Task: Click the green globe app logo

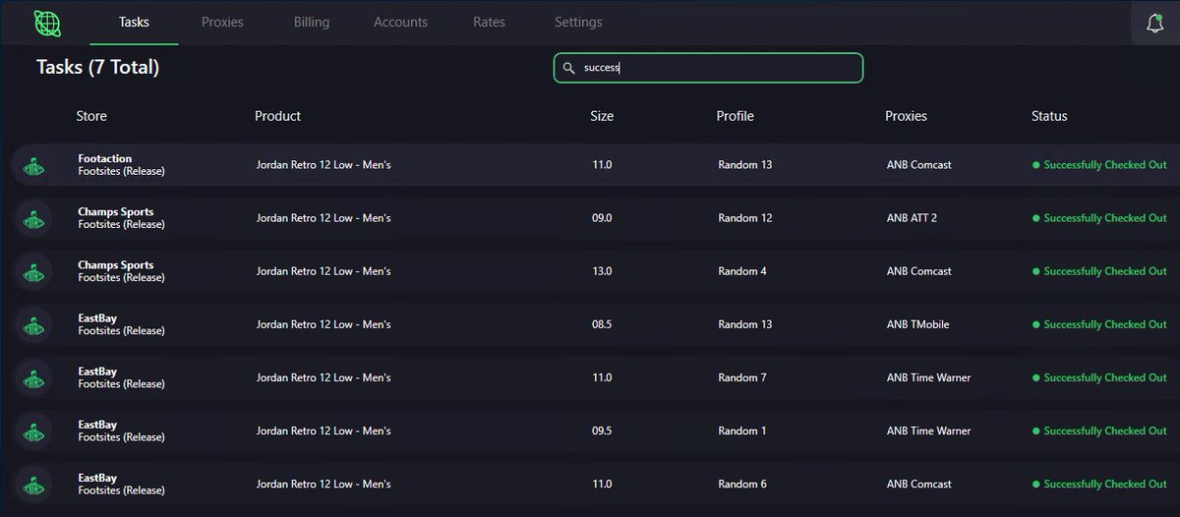Action: point(45,22)
